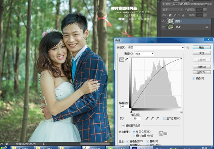Toggle the 基线(B) checkbox

(148, 141)
